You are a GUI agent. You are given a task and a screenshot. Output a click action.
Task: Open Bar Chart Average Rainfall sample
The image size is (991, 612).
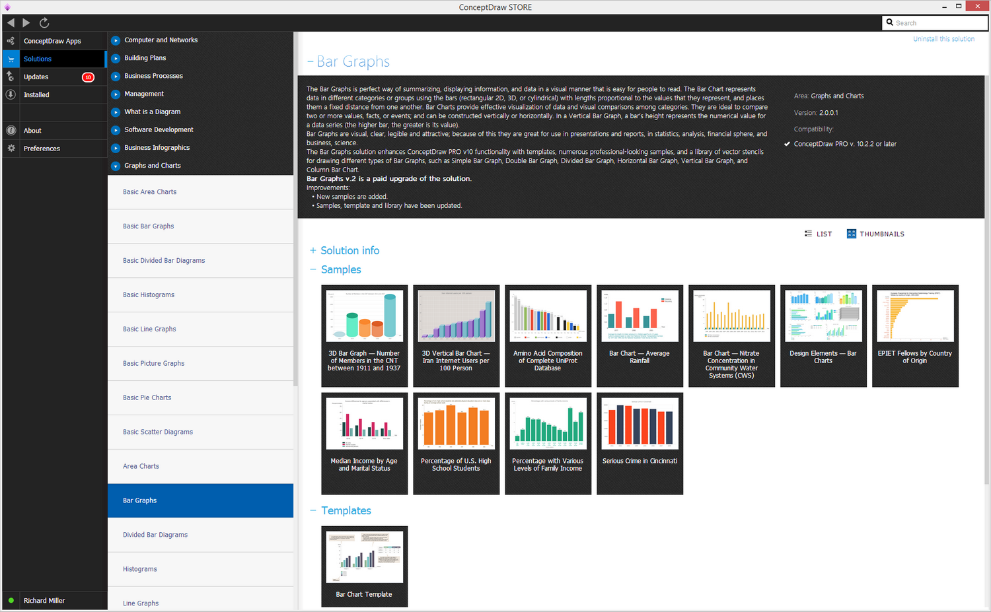(x=640, y=336)
